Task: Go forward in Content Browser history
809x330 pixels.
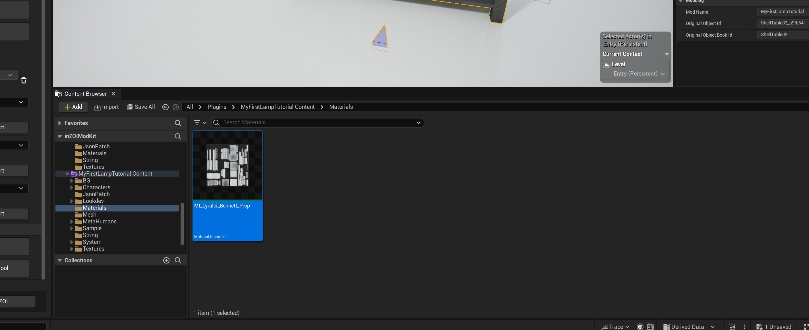Action: click(x=176, y=107)
